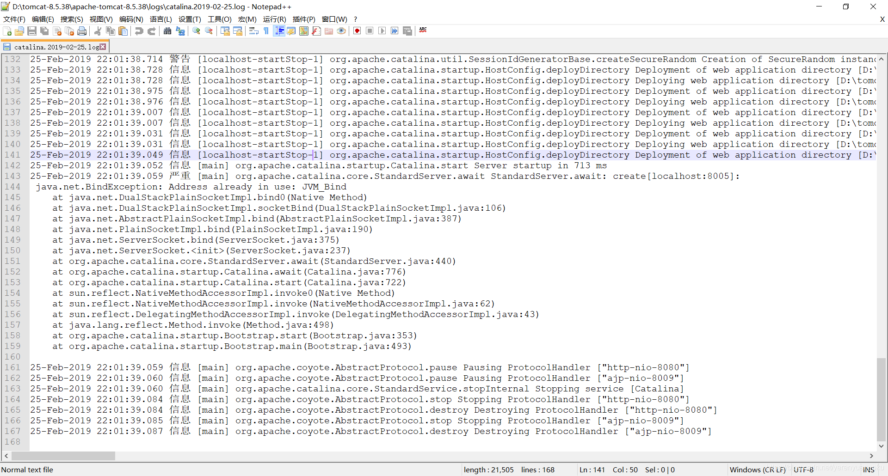Start macro recording with red dot icon

357,31
